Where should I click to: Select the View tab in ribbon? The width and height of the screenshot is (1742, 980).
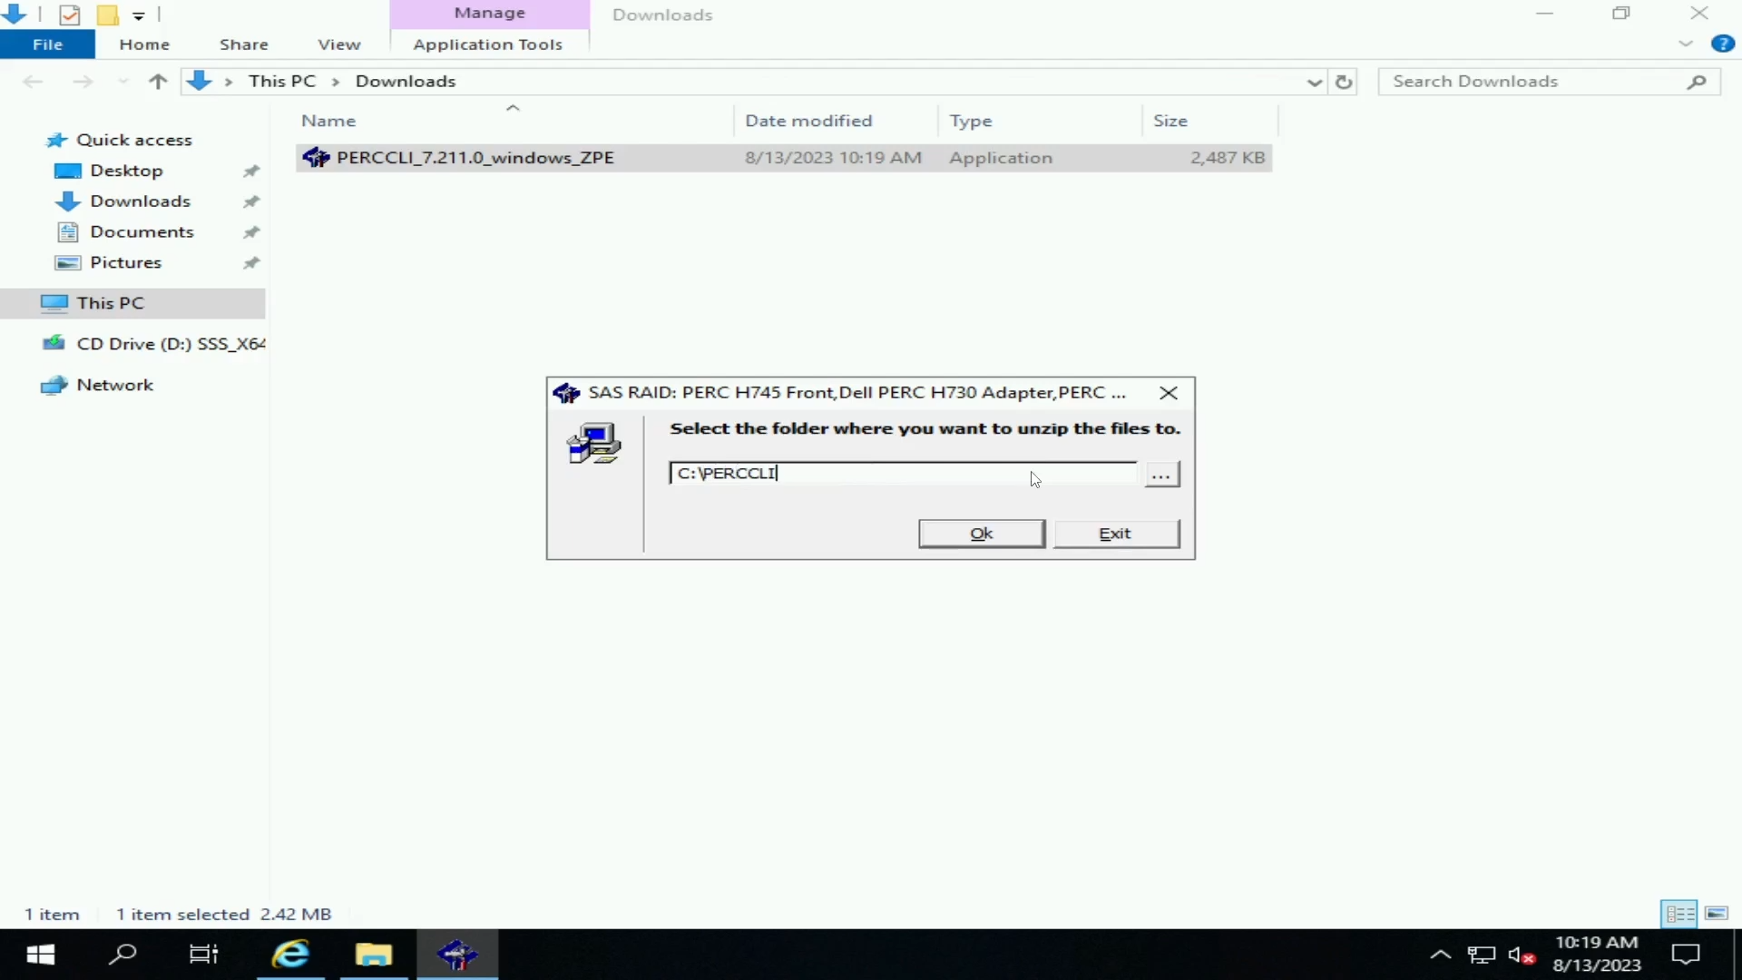coord(338,44)
